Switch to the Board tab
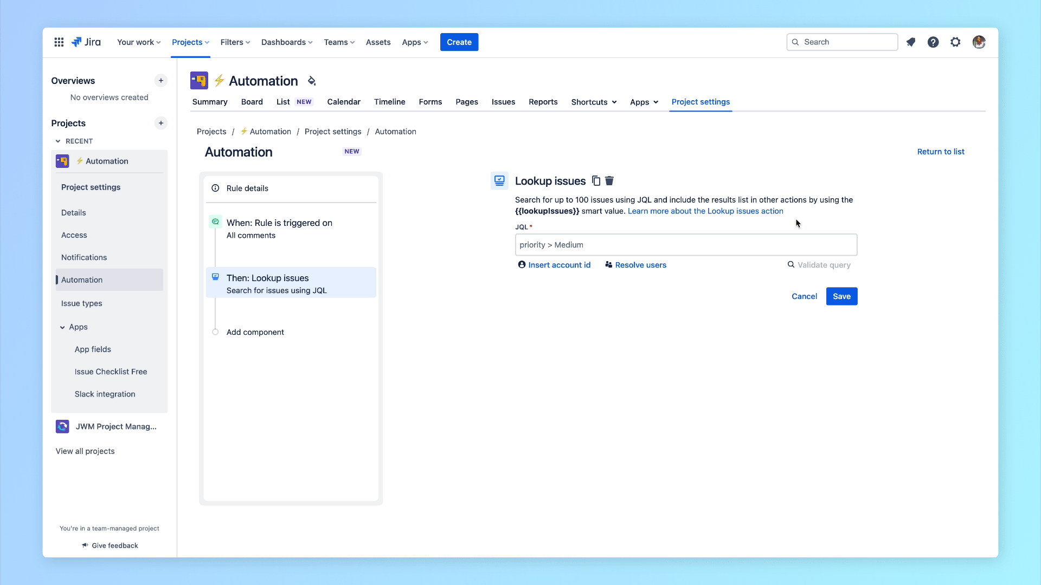 (x=252, y=102)
